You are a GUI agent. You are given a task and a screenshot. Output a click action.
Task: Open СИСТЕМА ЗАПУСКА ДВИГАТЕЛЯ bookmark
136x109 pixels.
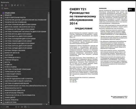[x=18, y=46]
